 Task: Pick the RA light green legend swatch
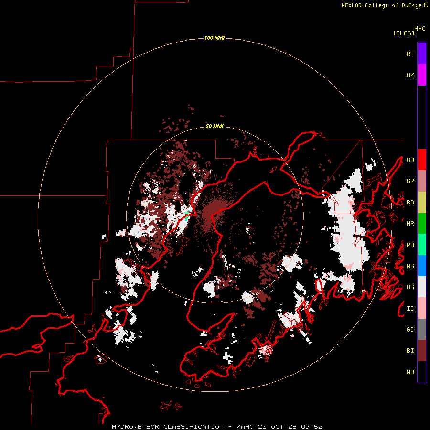point(422,245)
